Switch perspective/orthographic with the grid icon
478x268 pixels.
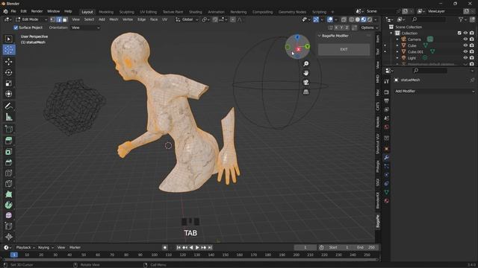click(x=305, y=92)
